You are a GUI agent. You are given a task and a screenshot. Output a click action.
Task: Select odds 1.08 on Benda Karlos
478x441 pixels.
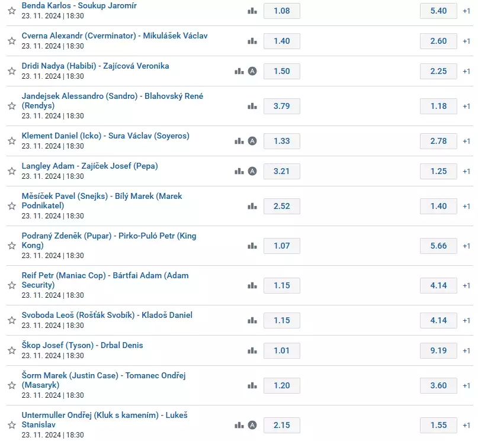[281, 11]
